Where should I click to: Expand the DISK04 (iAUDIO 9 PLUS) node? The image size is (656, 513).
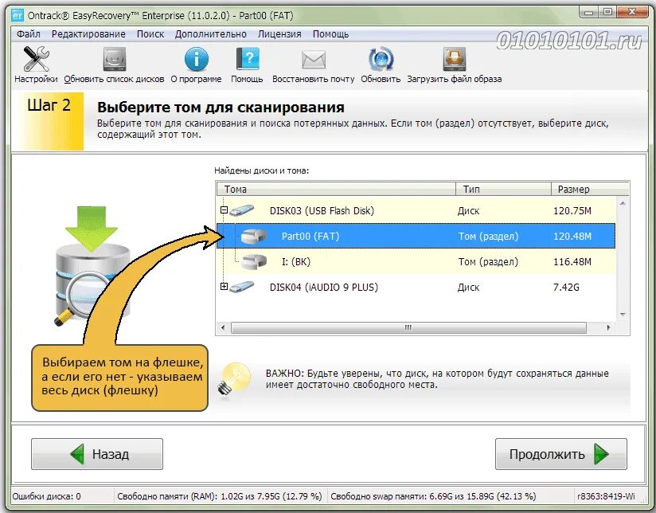pos(224,287)
